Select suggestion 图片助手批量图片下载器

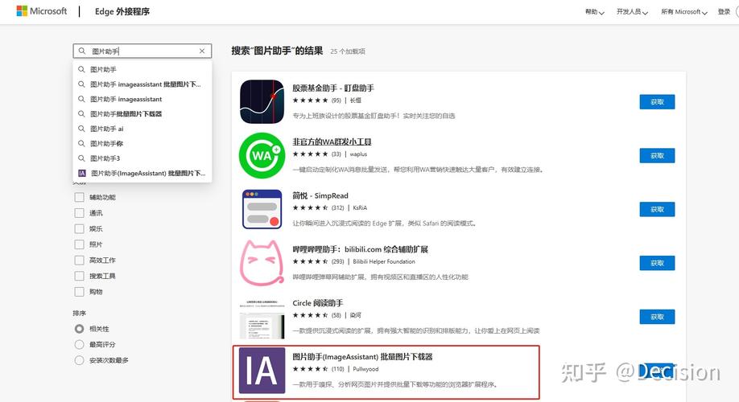coord(142,114)
